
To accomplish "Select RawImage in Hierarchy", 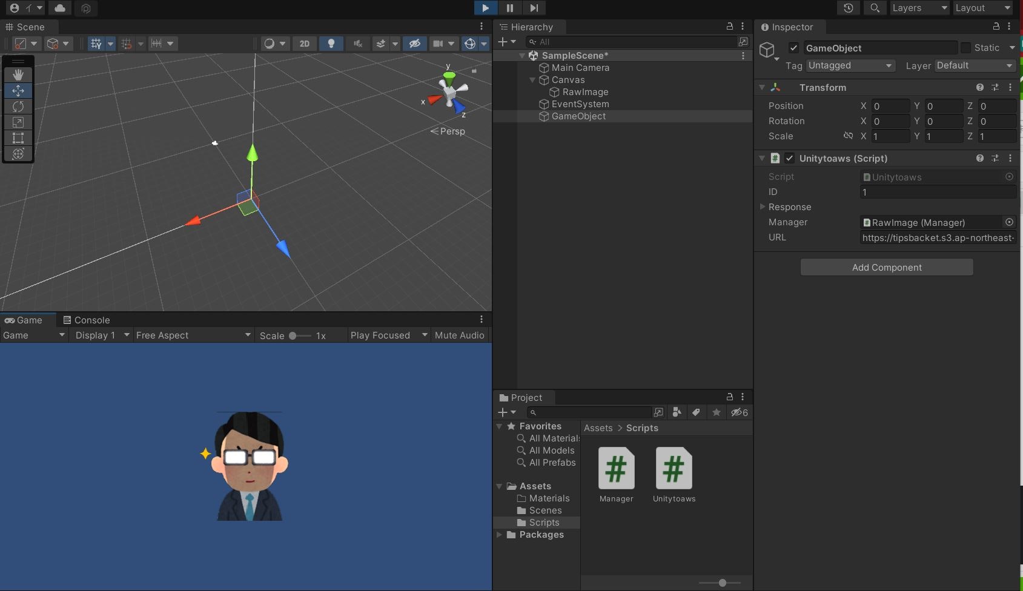I will (x=585, y=92).
